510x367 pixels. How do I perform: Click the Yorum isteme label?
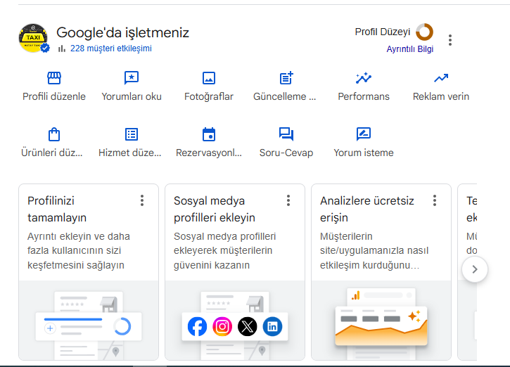[364, 153]
